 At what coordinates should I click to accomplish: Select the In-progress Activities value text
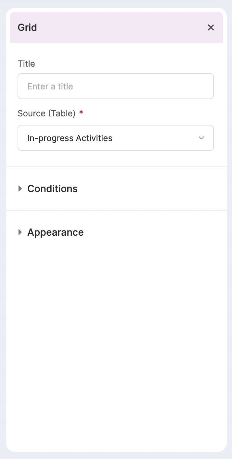70,138
